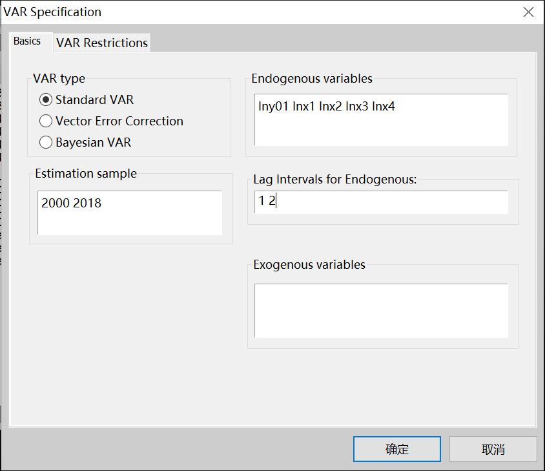Choose the Vector Error Correction option
Screen dimensions: 545x471
[x=45, y=121]
